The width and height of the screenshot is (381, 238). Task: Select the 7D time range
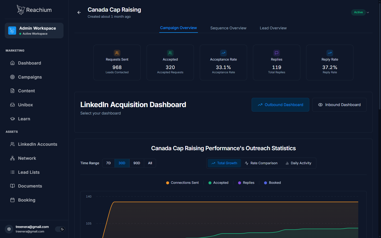(108, 163)
